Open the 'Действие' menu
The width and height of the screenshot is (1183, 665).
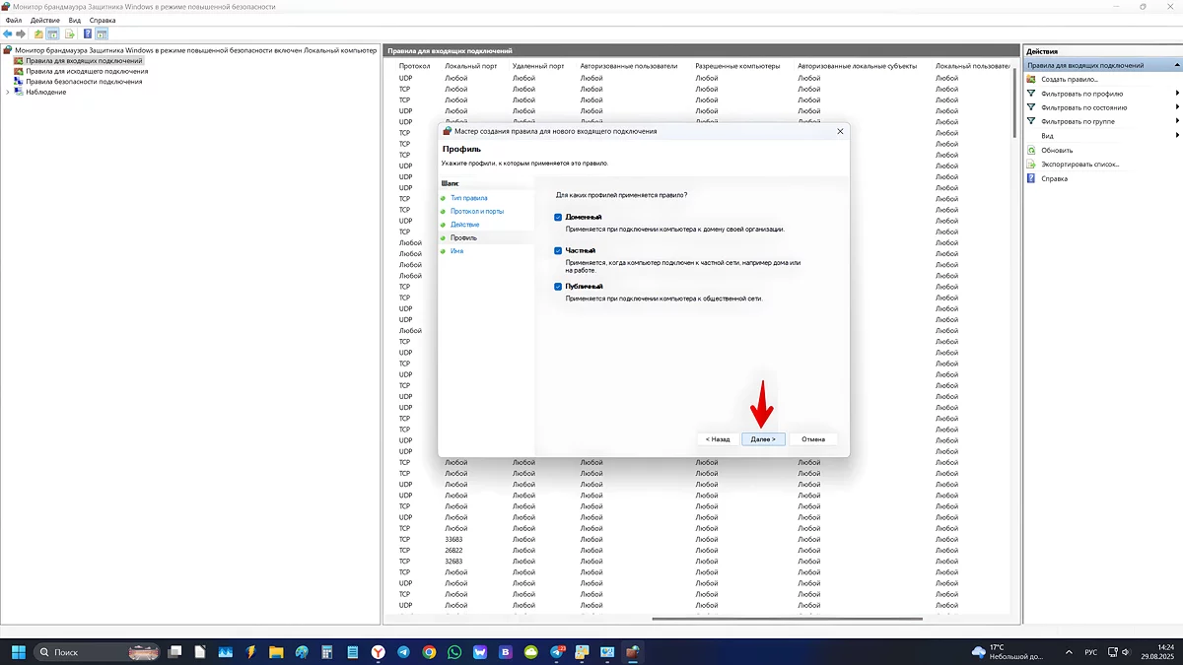(x=44, y=20)
